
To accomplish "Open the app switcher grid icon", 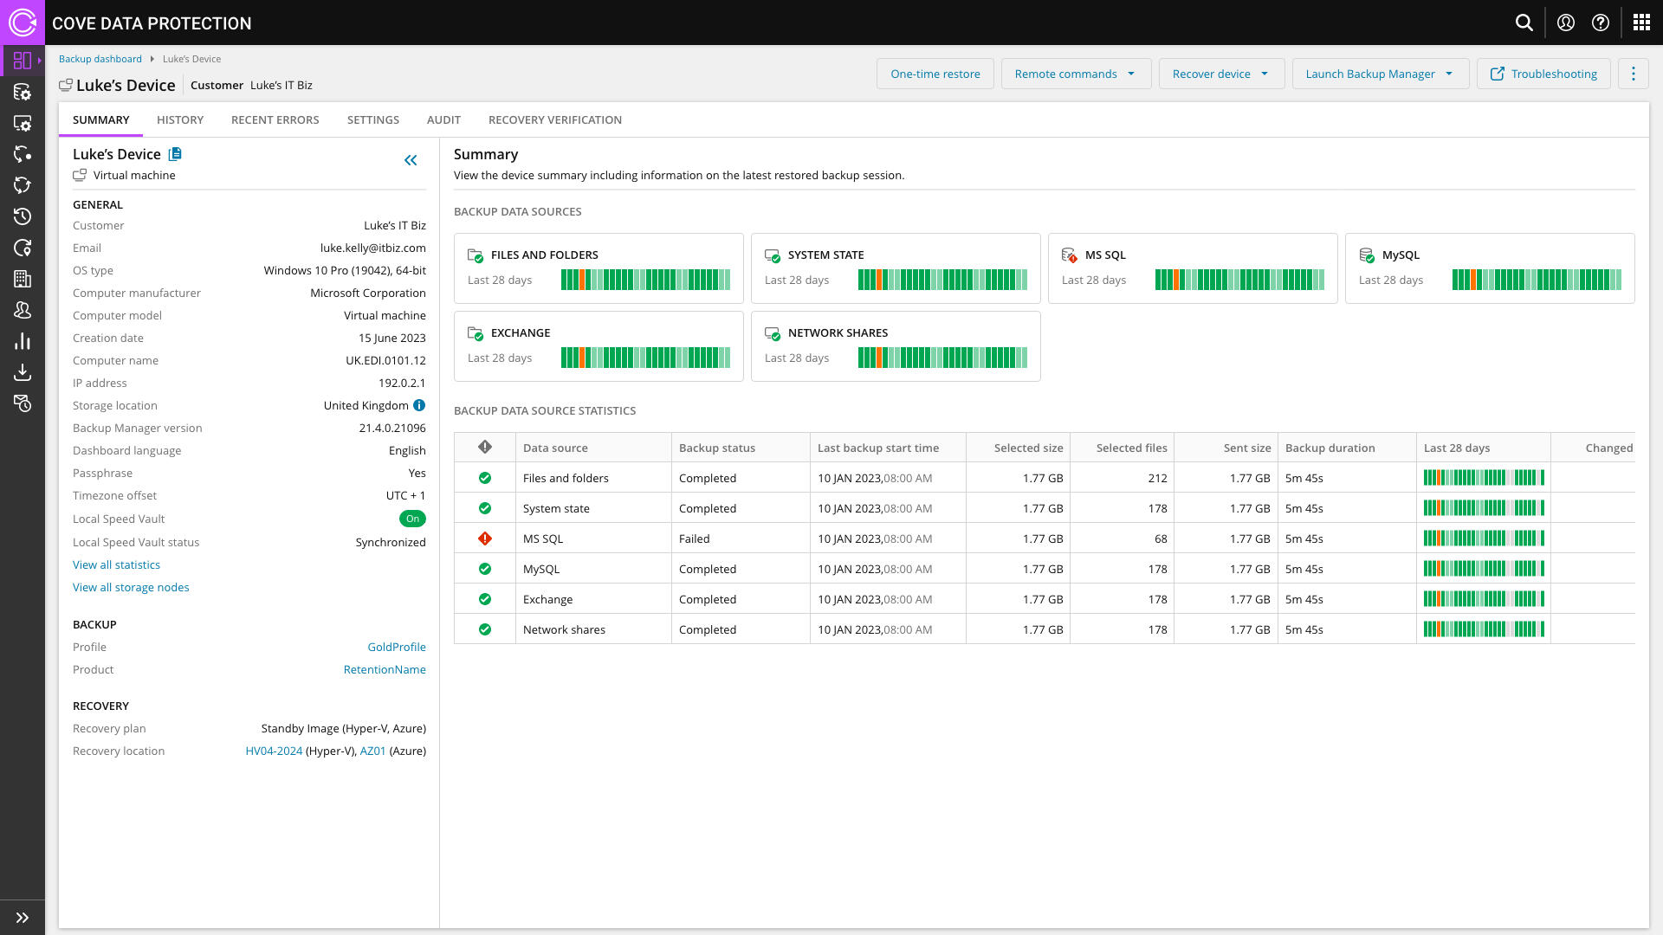I will tap(1641, 23).
